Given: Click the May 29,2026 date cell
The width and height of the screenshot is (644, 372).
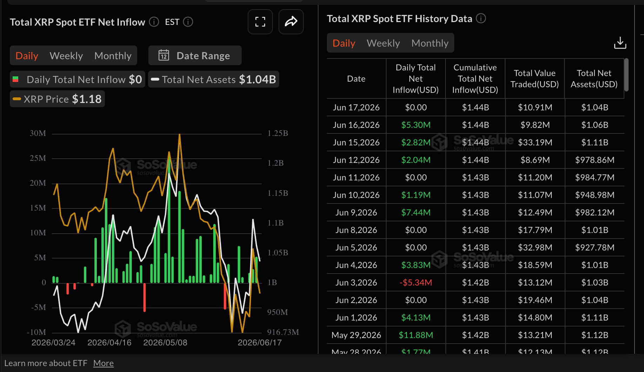Looking at the screenshot, I should (x=356, y=335).
